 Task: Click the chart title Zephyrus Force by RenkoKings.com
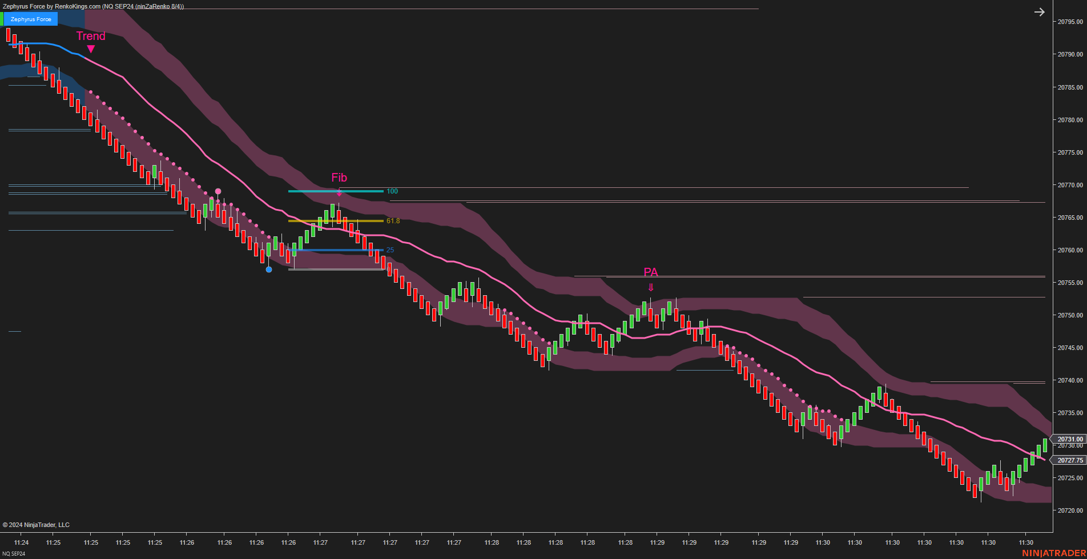(x=51, y=7)
